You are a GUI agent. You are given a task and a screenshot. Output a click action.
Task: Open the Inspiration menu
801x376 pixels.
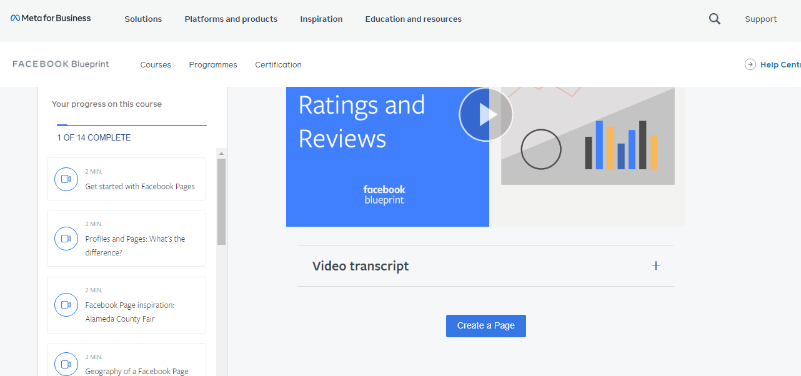pyautogui.click(x=321, y=19)
